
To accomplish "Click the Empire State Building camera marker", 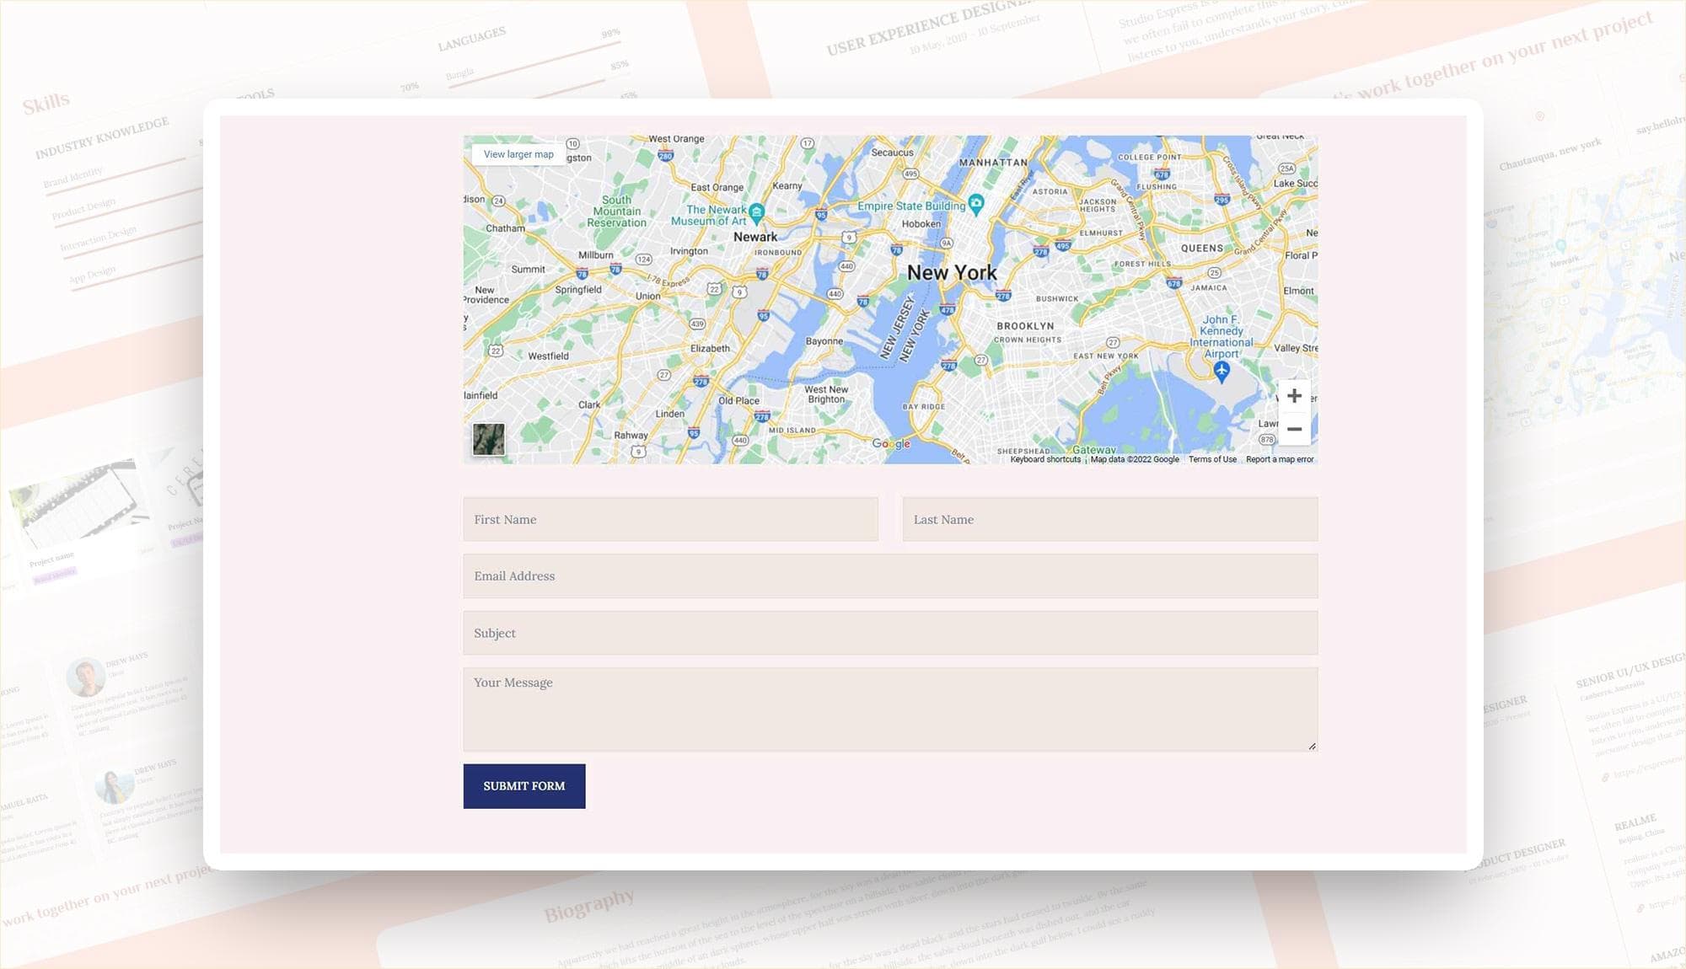I will tap(976, 202).
